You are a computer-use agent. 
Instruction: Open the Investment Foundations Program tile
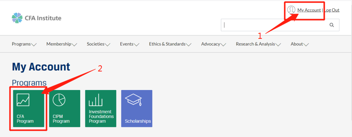101,109
